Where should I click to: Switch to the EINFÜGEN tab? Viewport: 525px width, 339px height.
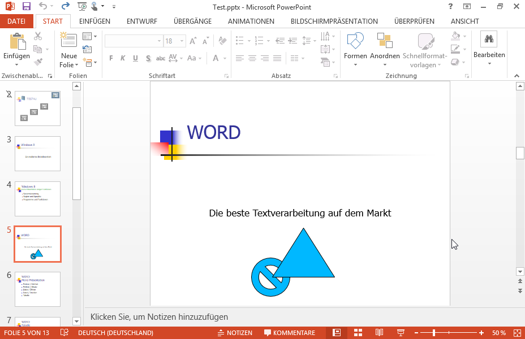click(94, 21)
